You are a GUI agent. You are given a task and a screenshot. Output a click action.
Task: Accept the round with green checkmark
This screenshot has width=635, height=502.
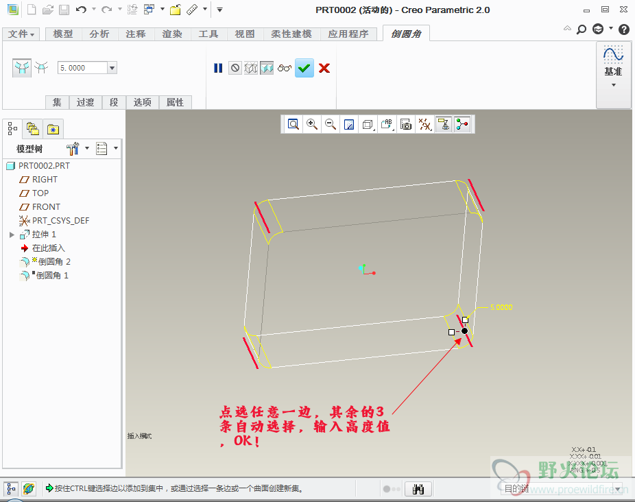304,68
